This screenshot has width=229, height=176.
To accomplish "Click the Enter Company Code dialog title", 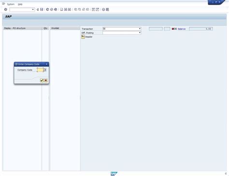I will (x=29, y=64).
